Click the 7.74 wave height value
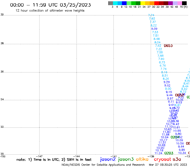 (x=151, y=15)
